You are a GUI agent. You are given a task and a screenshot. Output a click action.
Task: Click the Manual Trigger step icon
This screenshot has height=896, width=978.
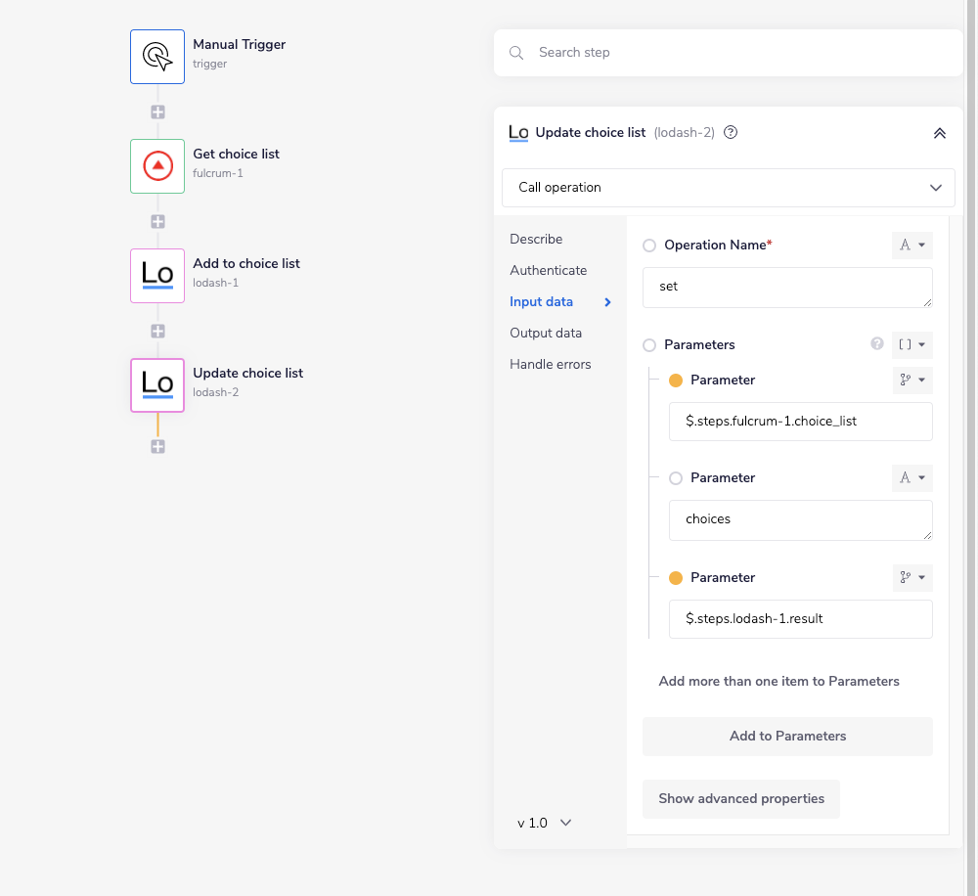[x=157, y=56]
